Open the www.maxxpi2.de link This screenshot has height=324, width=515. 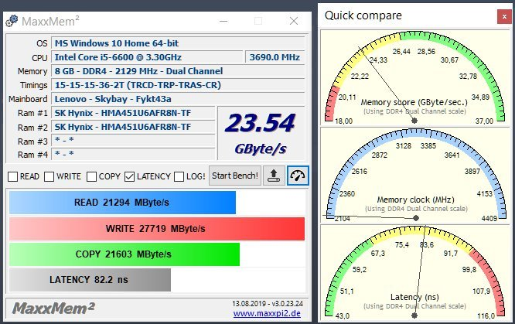pos(267,313)
